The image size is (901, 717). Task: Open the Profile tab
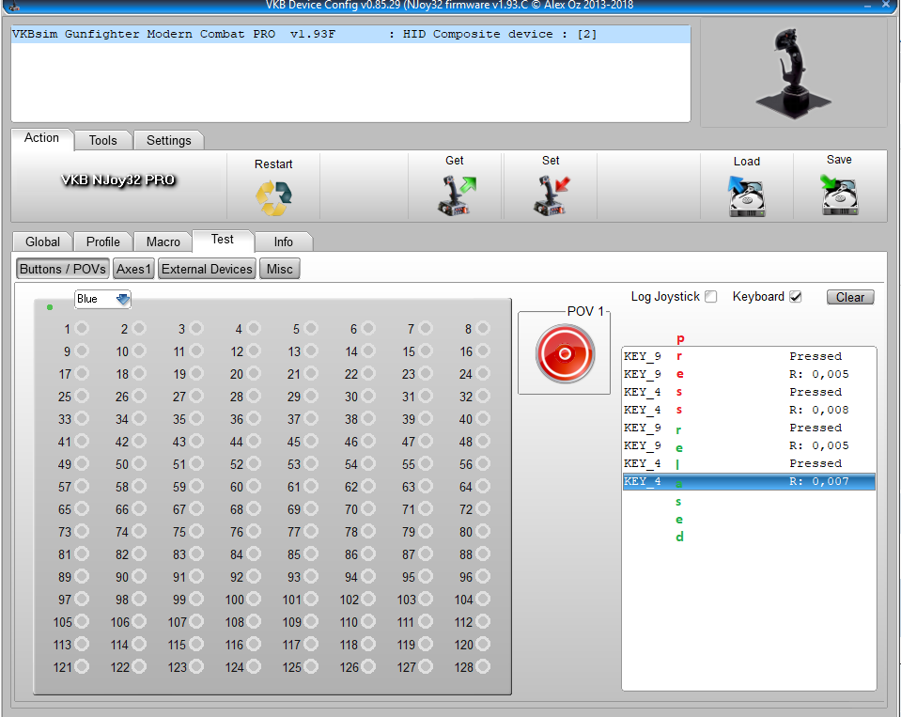pyautogui.click(x=103, y=242)
